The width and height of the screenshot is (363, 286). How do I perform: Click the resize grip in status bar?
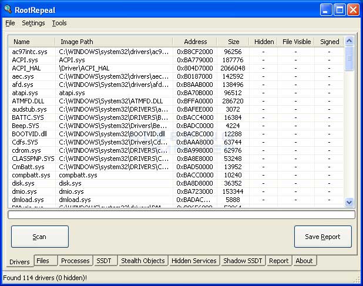(357, 280)
